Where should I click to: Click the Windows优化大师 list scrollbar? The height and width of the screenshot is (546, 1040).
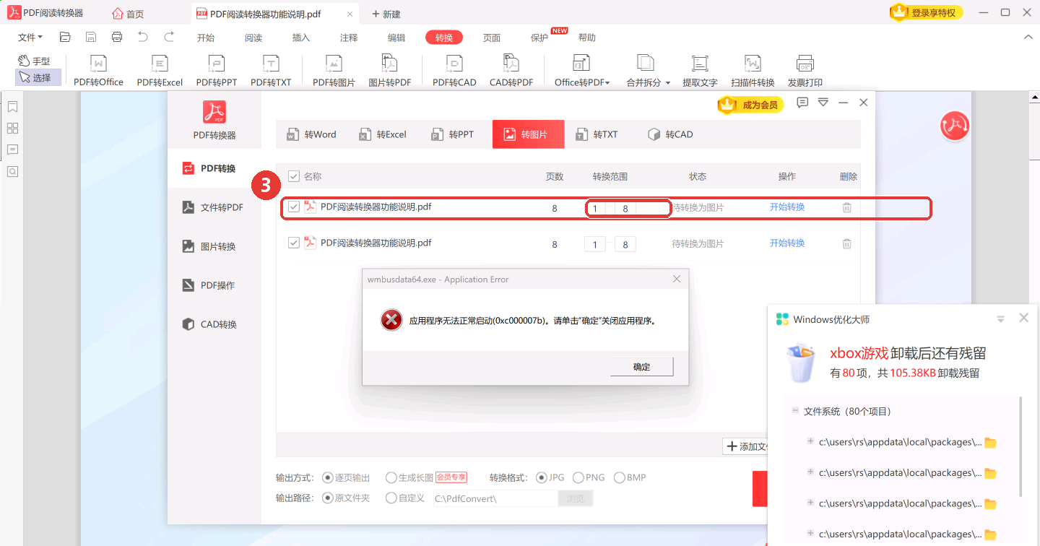coord(1020,446)
